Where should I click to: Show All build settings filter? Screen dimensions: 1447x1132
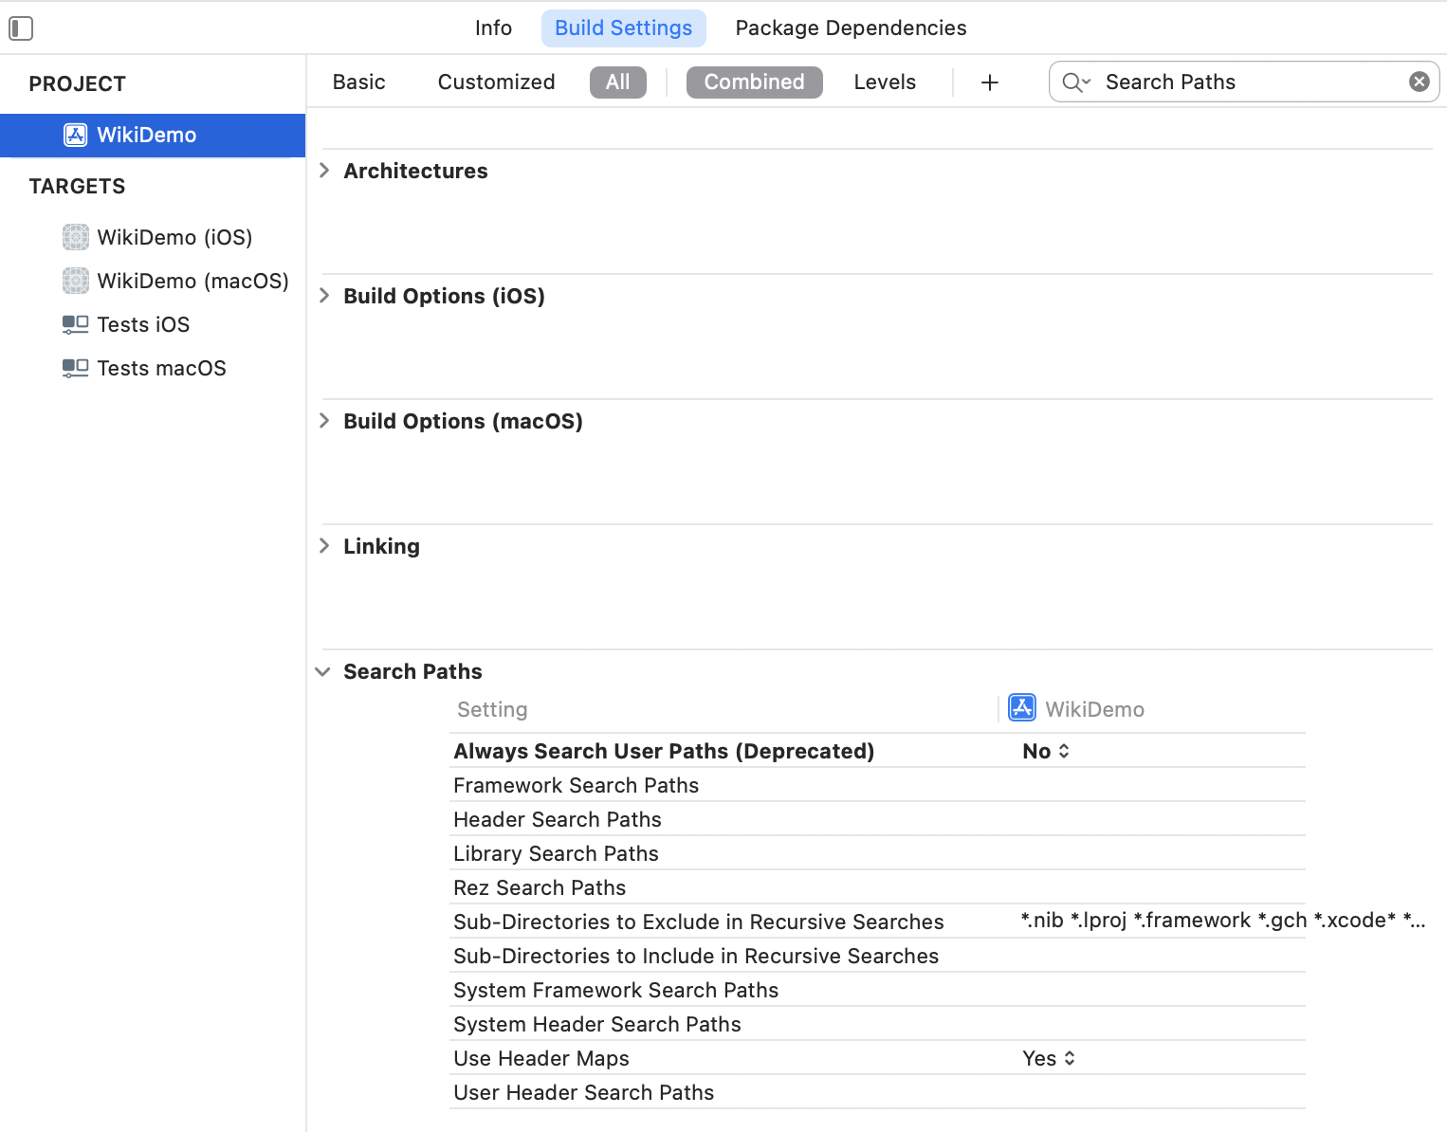pos(618,82)
